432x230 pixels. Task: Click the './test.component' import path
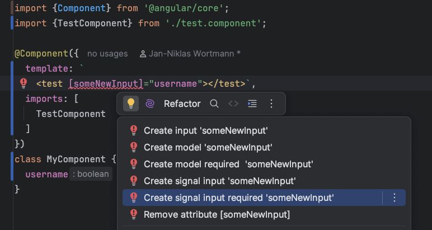[x=213, y=23]
